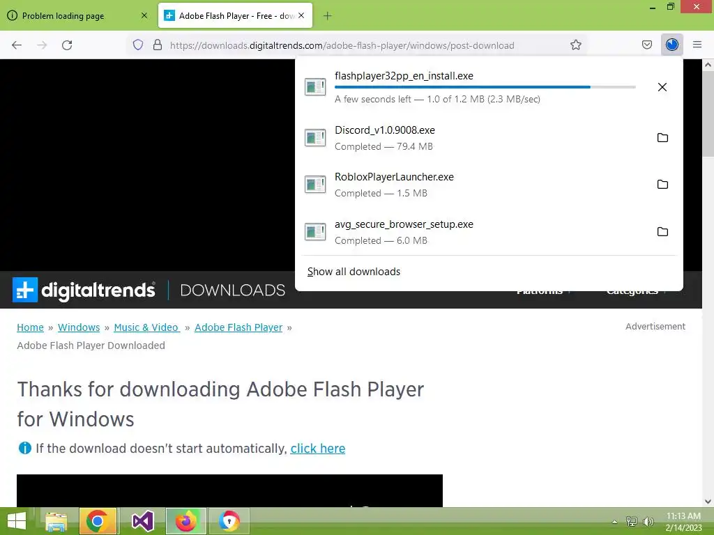This screenshot has height=535, width=714.
Task: Close the Adobe Flash Player tab
Action: (301, 15)
